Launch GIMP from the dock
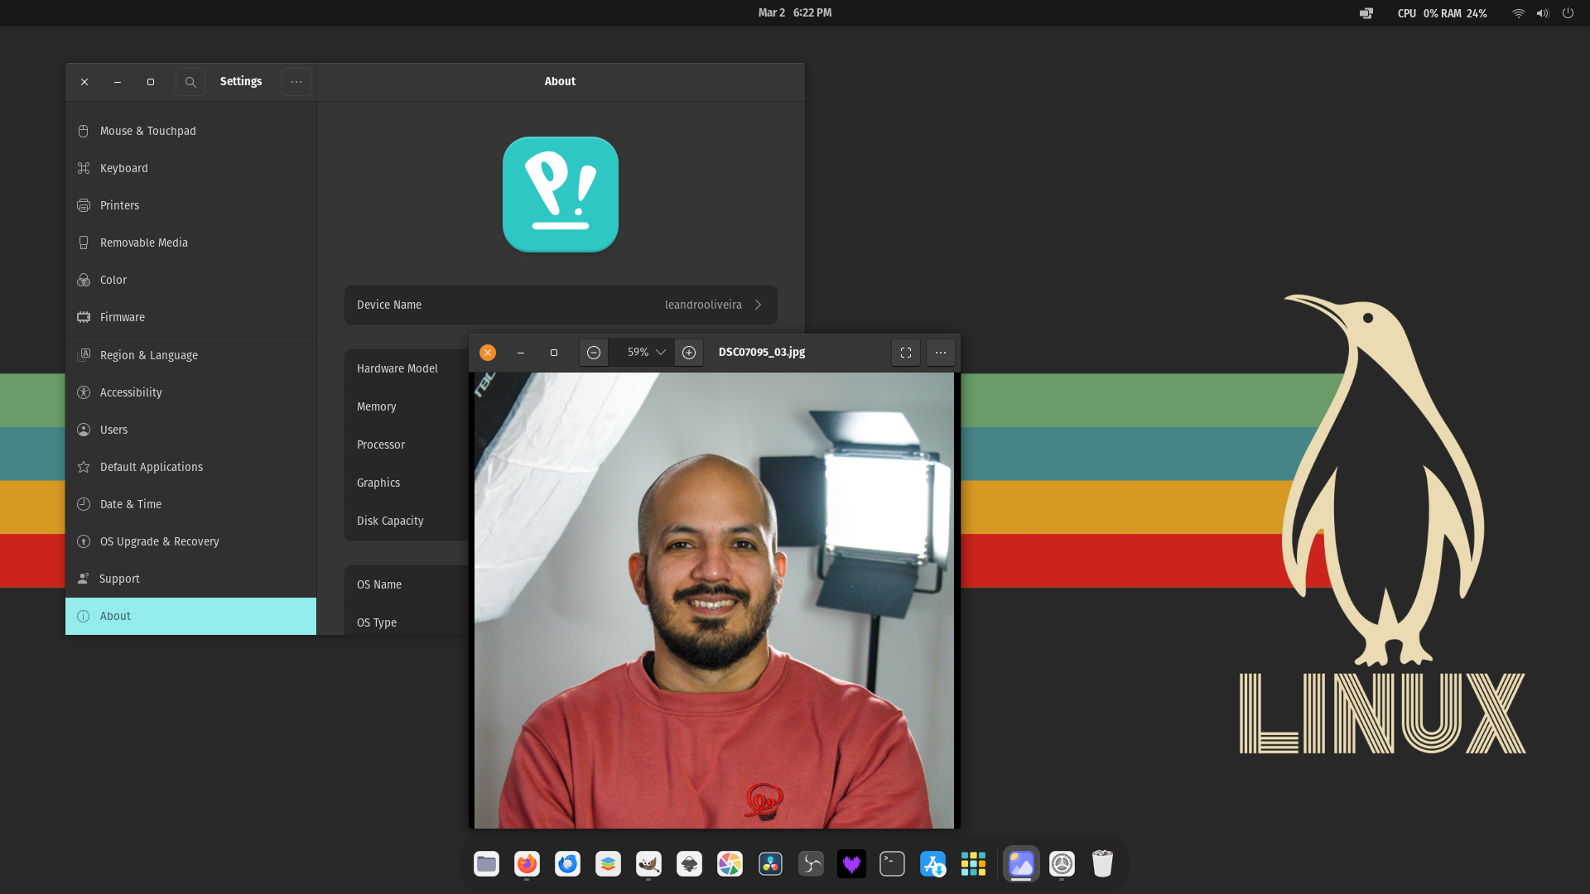Screen dimensions: 1590x894 [x=648, y=864]
